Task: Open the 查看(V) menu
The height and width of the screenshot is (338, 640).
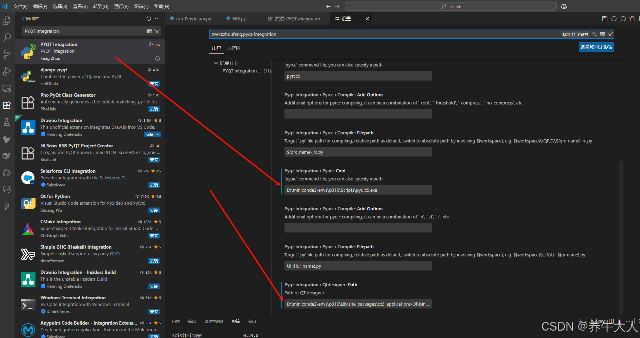Action: point(80,6)
